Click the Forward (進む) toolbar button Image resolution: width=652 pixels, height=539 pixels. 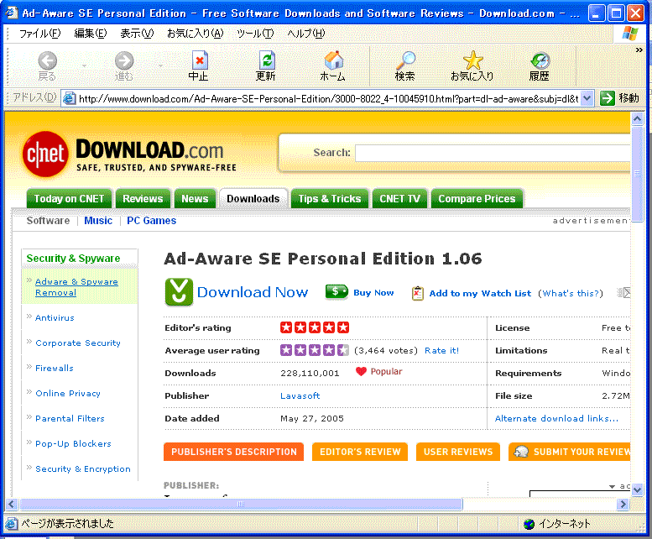[x=124, y=66]
